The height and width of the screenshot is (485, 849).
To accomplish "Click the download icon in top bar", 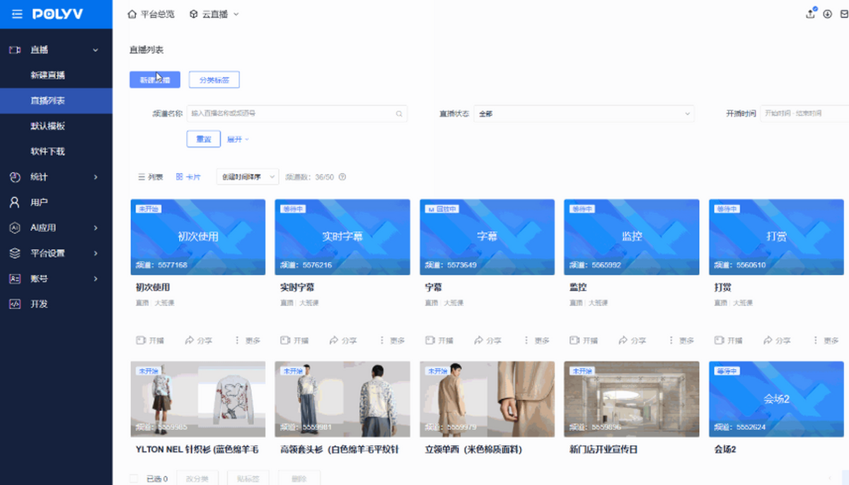I will click(x=827, y=14).
